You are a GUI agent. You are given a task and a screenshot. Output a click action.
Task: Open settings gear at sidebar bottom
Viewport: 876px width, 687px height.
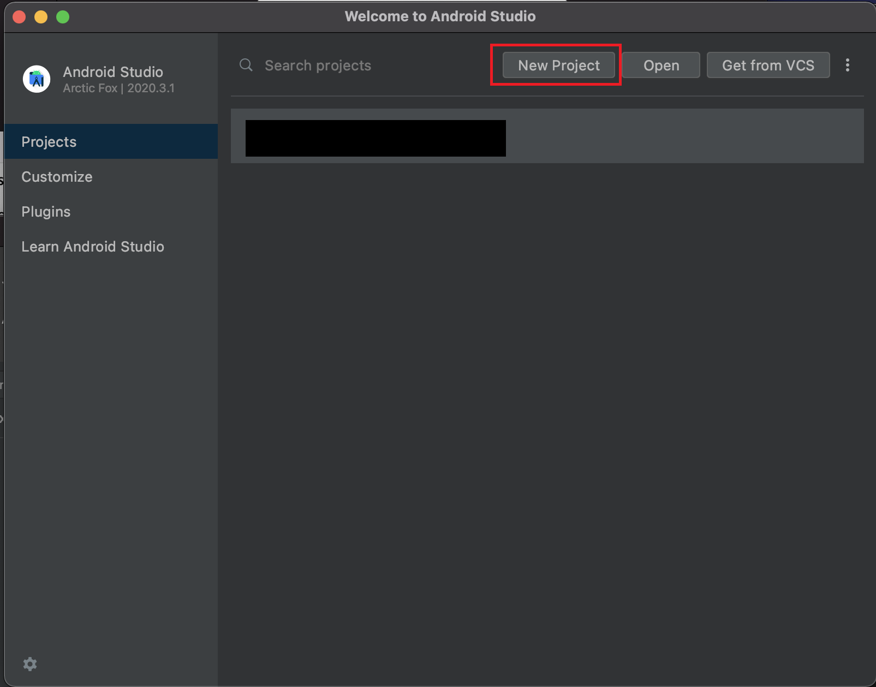tap(30, 664)
